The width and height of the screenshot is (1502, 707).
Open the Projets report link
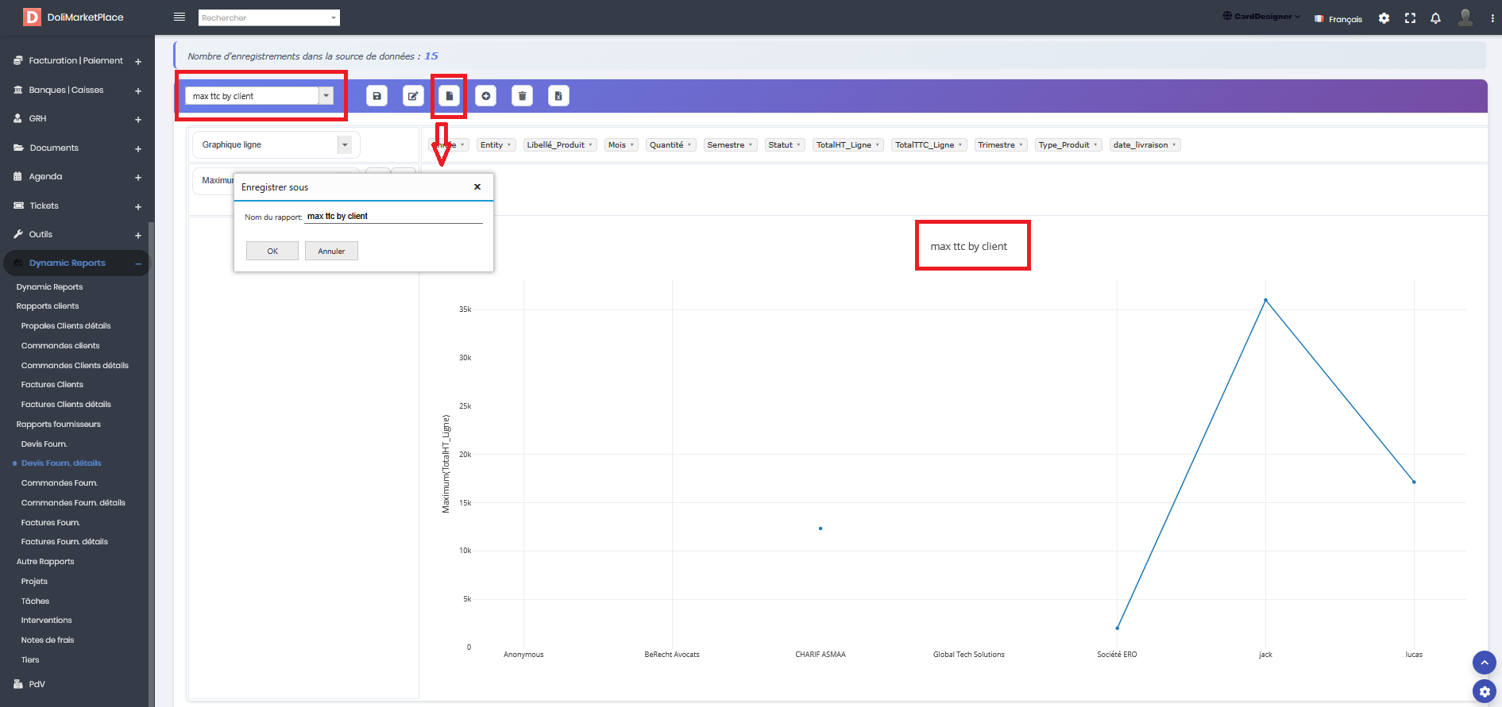pos(34,582)
